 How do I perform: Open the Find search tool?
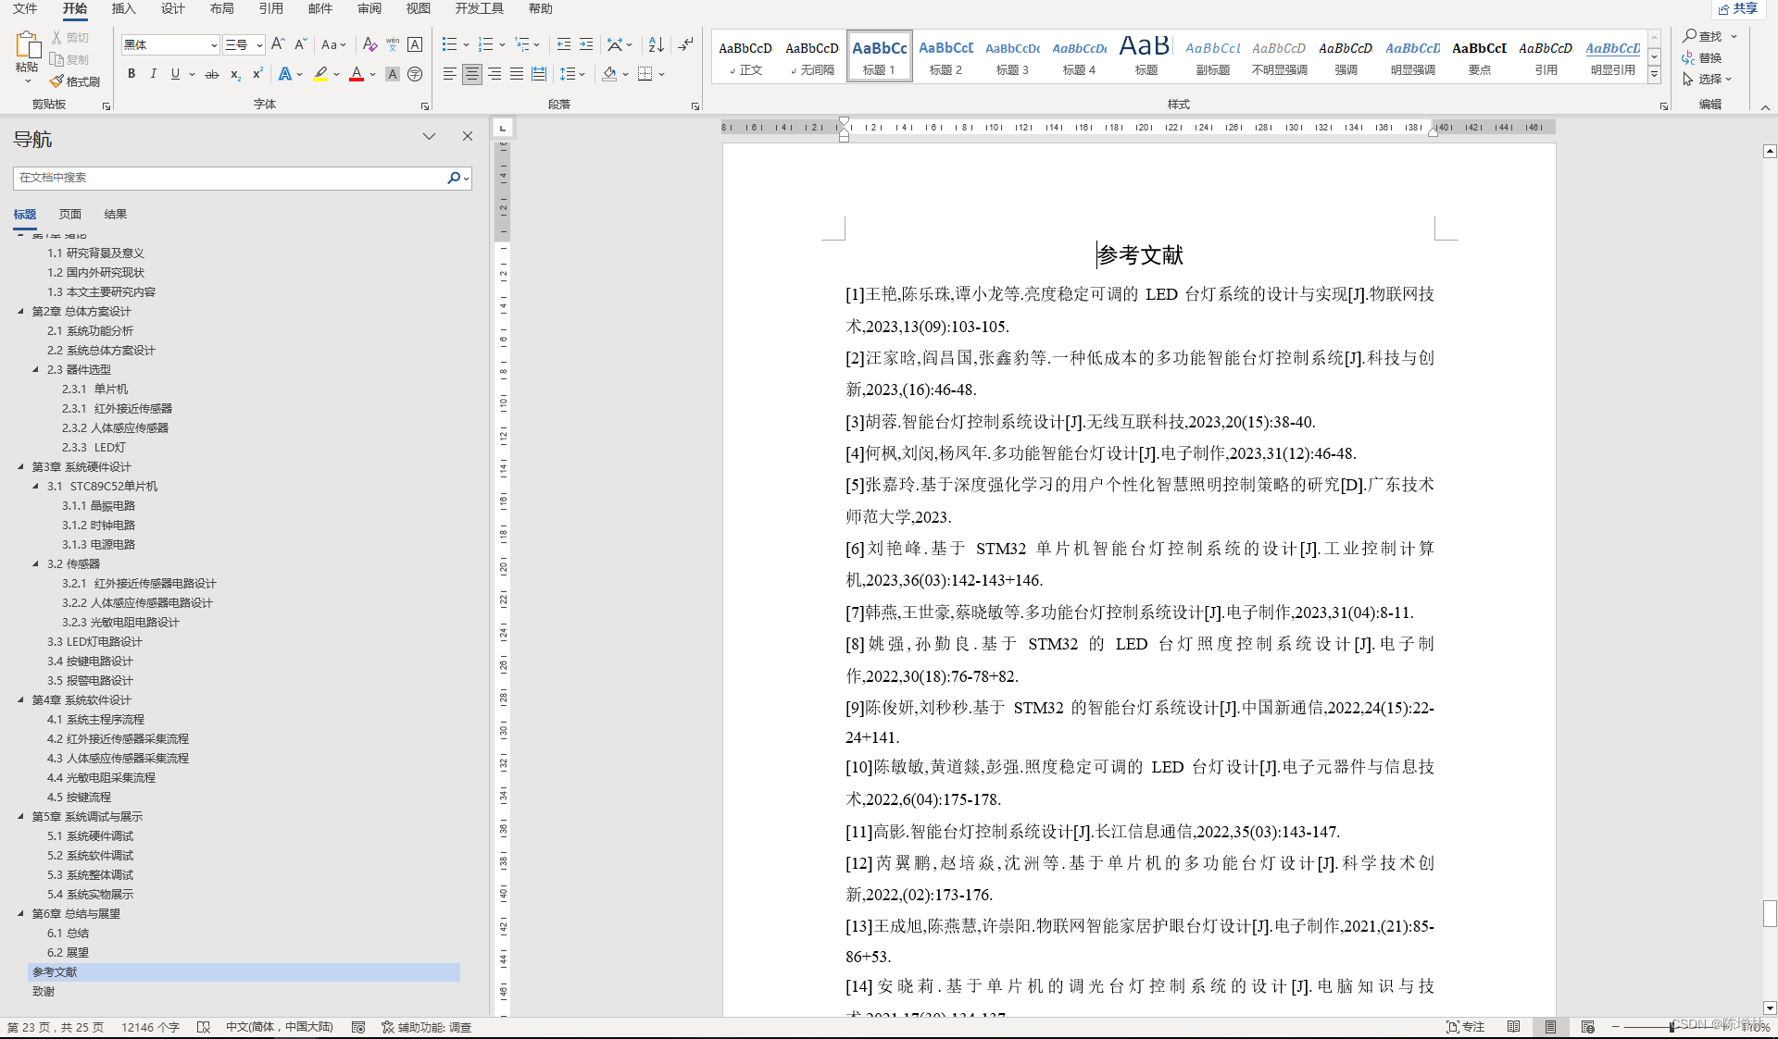point(1702,36)
